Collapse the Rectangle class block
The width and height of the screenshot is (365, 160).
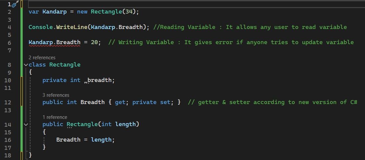click(x=26, y=65)
